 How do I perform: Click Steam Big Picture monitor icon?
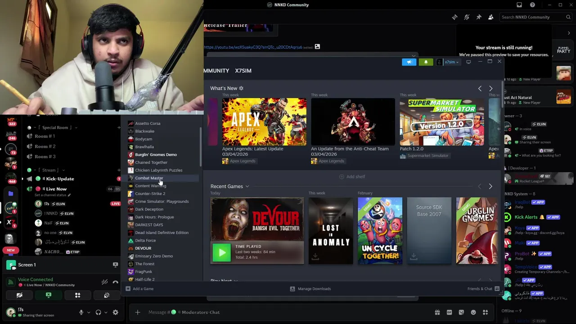pyautogui.click(x=468, y=62)
